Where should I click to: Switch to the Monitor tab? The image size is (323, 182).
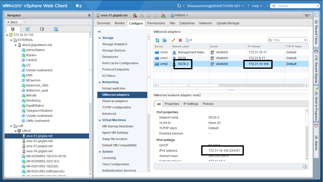[120, 23]
